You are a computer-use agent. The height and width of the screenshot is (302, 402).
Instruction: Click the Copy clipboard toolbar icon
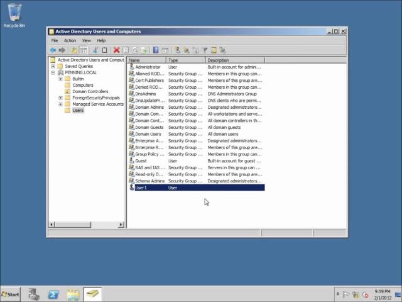[104, 50]
